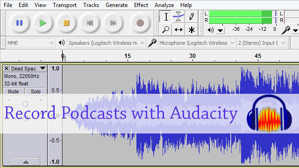Open the Edit menu

tap(23, 5)
